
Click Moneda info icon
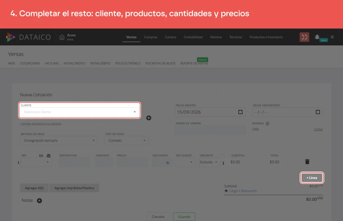tap(267, 124)
